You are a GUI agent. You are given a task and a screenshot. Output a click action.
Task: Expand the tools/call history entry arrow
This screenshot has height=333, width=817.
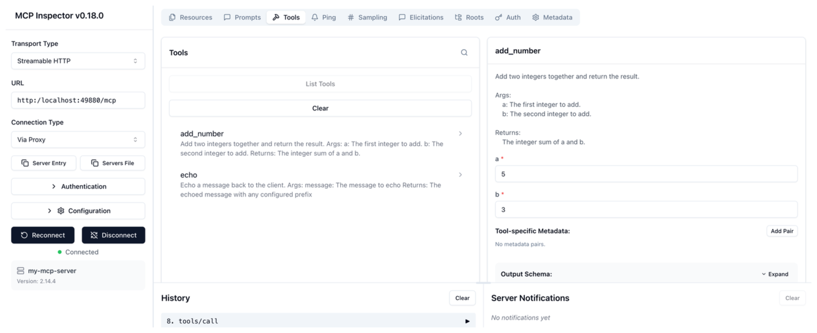click(467, 321)
